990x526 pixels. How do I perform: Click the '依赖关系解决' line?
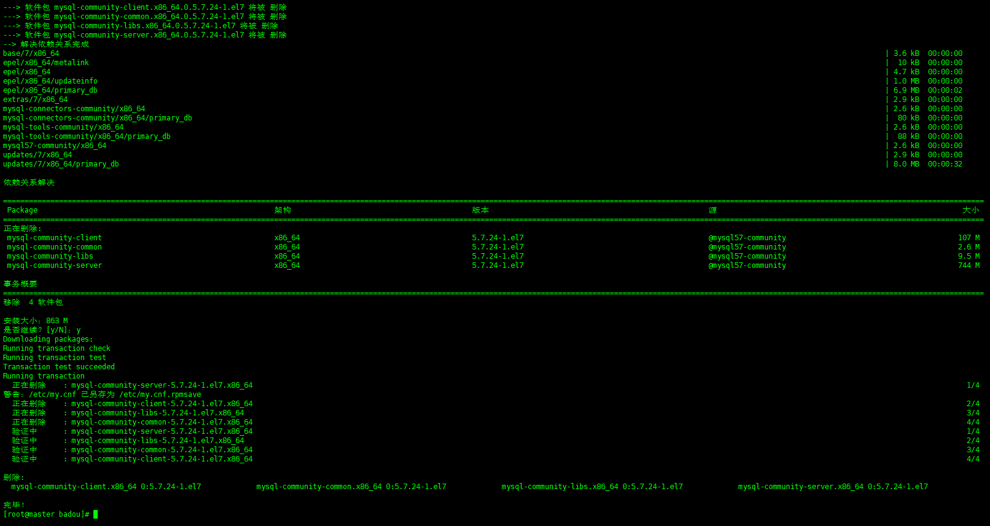(29, 183)
